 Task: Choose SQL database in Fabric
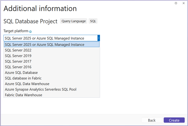click(x=52, y=78)
